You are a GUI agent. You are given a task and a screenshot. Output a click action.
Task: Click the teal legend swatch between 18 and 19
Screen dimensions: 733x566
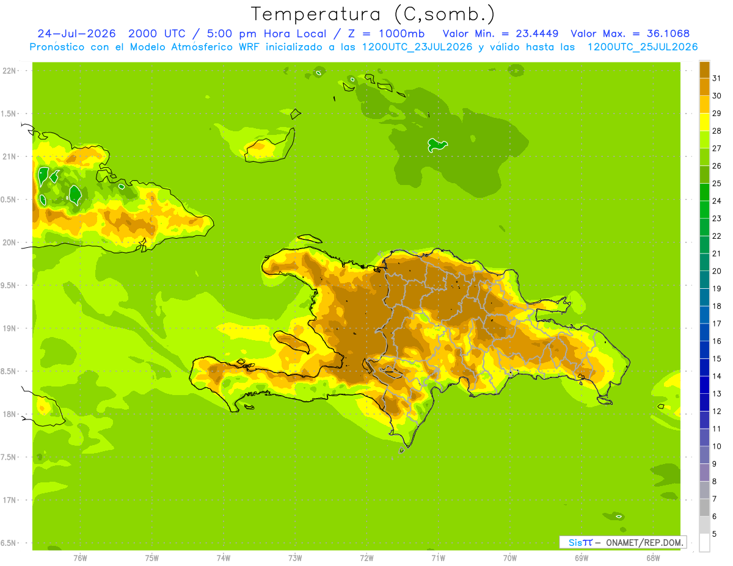pyautogui.click(x=704, y=297)
